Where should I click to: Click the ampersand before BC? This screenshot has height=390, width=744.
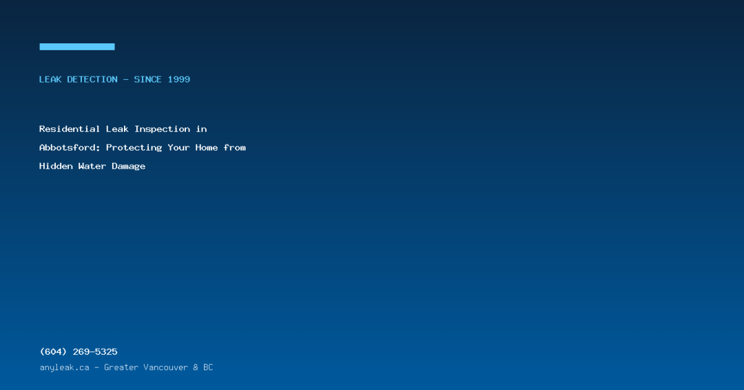click(x=196, y=367)
